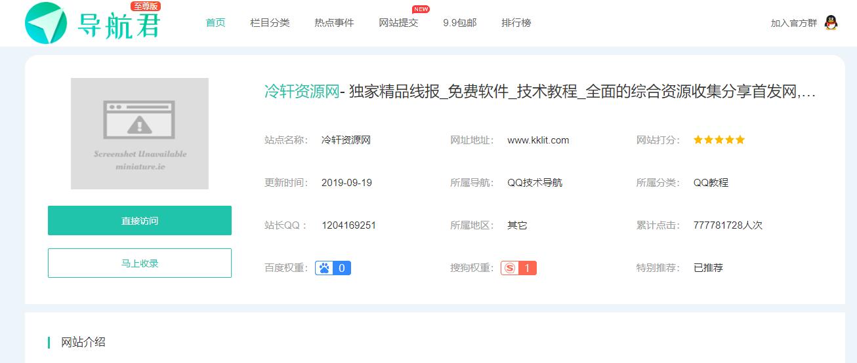This screenshot has width=857, height=363.
Task: Click the update date 2019-09-19
Action: (x=346, y=183)
